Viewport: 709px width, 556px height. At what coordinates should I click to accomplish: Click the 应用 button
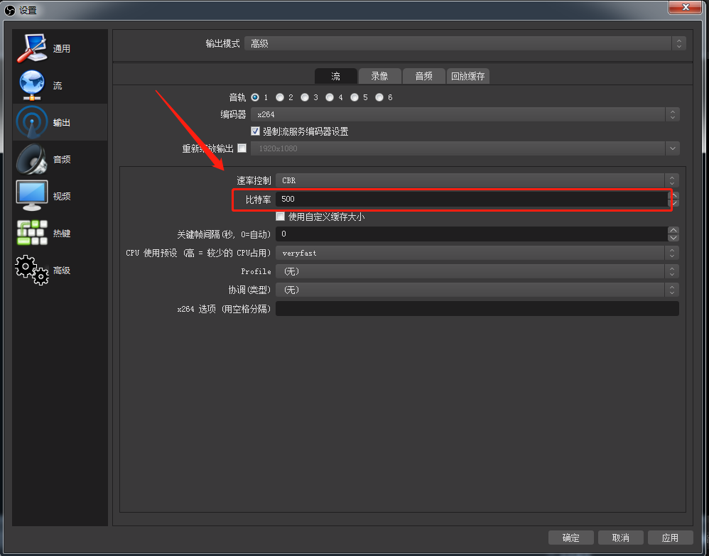(670, 538)
